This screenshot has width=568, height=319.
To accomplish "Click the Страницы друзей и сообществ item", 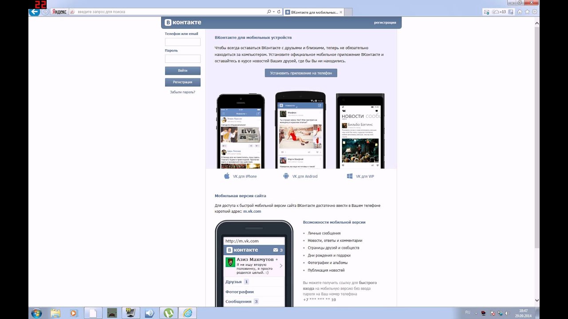I will [334, 248].
